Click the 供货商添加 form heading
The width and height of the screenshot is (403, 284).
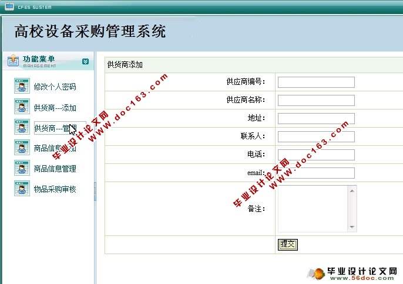pyautogui.click(x=125, y=65)
